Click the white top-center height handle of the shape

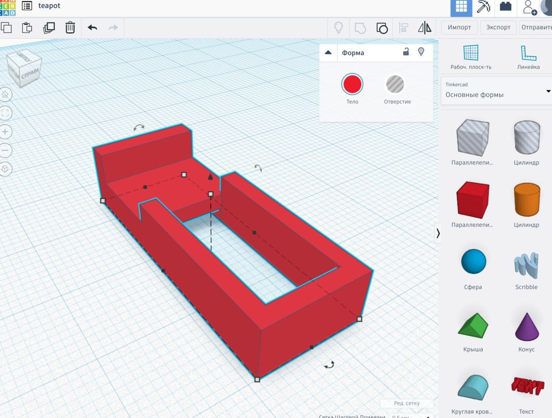pos(210,194)
